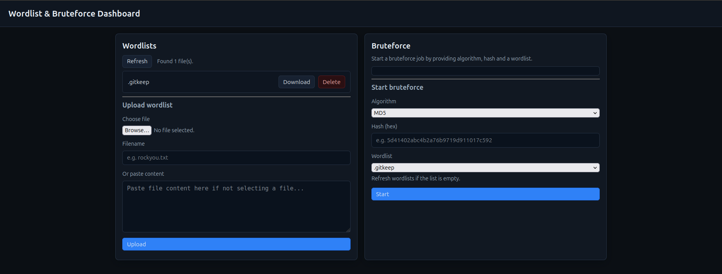Open the Browse file chooser
Image resolution: width=722 pixels, height=274 pixels.
[x=137, y=130]
